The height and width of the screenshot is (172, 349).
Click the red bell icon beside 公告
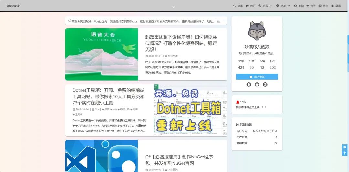click(238, 102)
